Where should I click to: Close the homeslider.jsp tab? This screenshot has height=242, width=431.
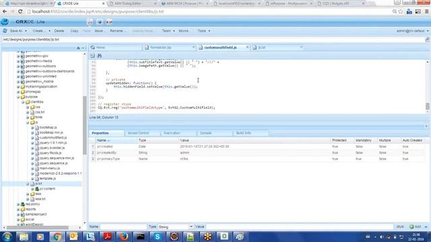pos(193,47)
